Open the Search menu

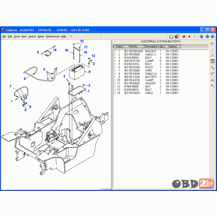pos(32,36)
